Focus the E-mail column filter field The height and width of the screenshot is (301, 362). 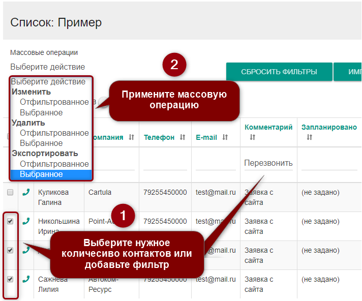216,163
